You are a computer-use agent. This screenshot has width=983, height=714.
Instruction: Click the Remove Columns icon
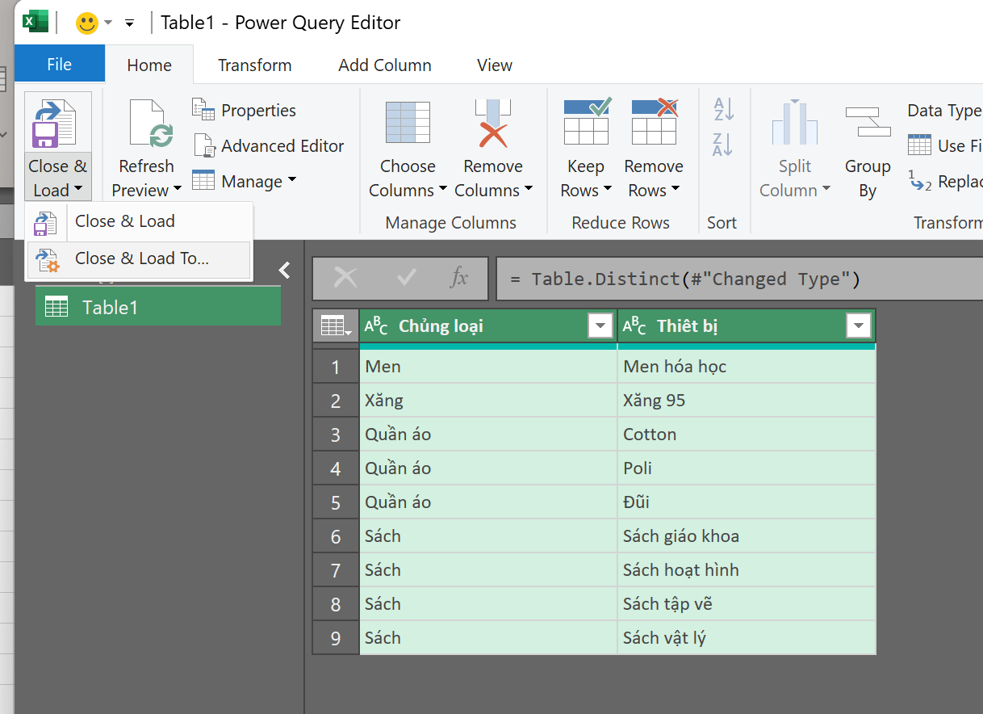coord(493,129)
